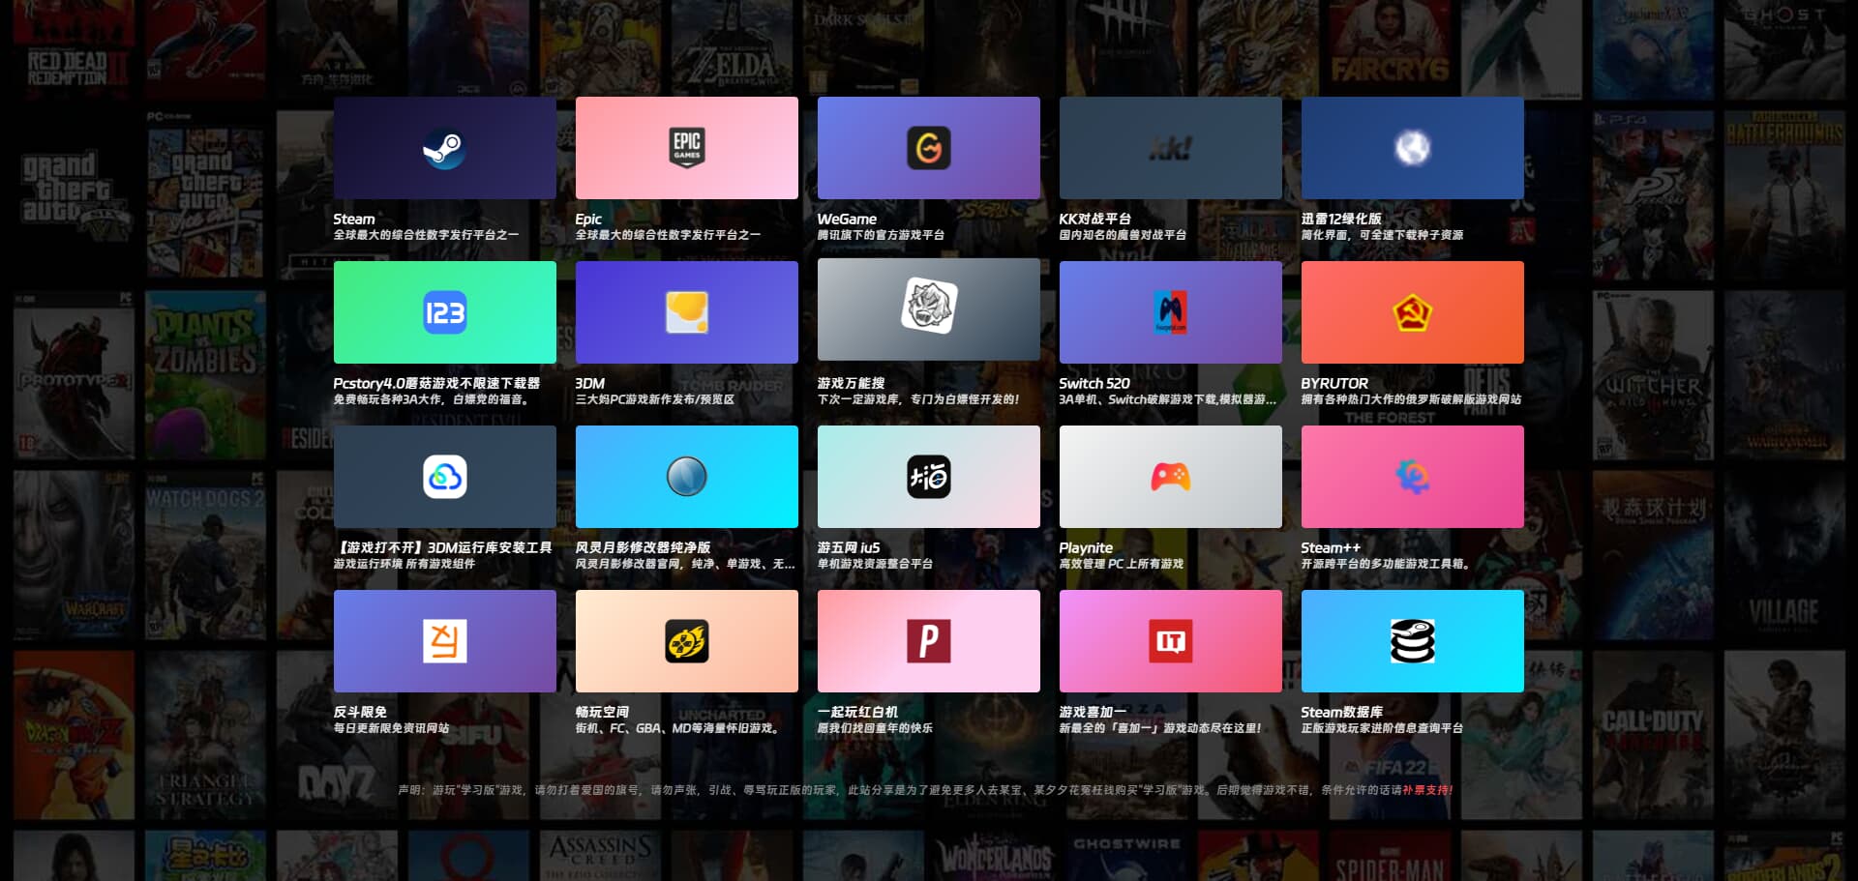Open the 一起玩红白机 P icon

929,641
